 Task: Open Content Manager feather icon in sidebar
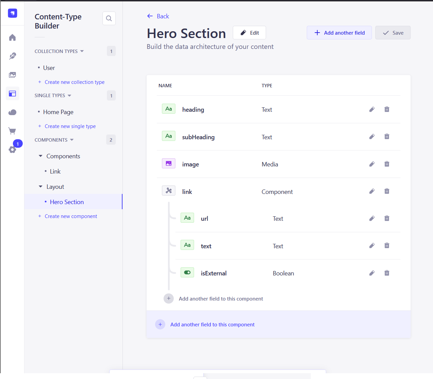pyautogui.click(x=13, y=56)
